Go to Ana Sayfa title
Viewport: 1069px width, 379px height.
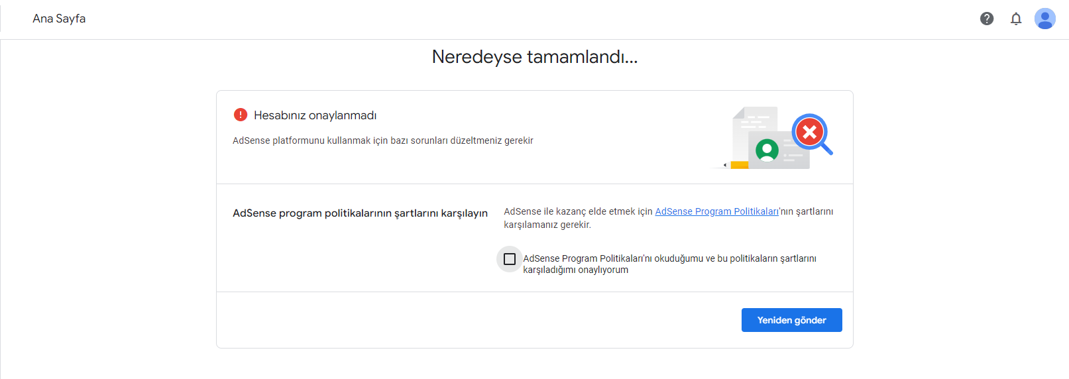pyautogui.click(x=59, y=19)
